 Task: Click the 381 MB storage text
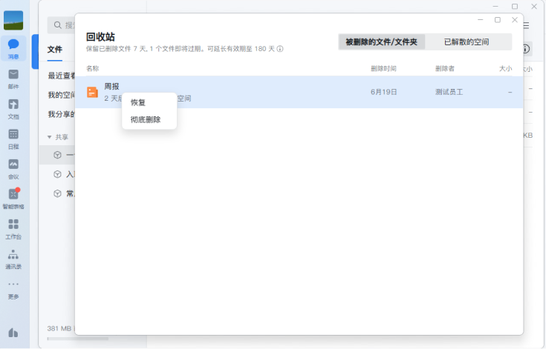coord(59,328)
